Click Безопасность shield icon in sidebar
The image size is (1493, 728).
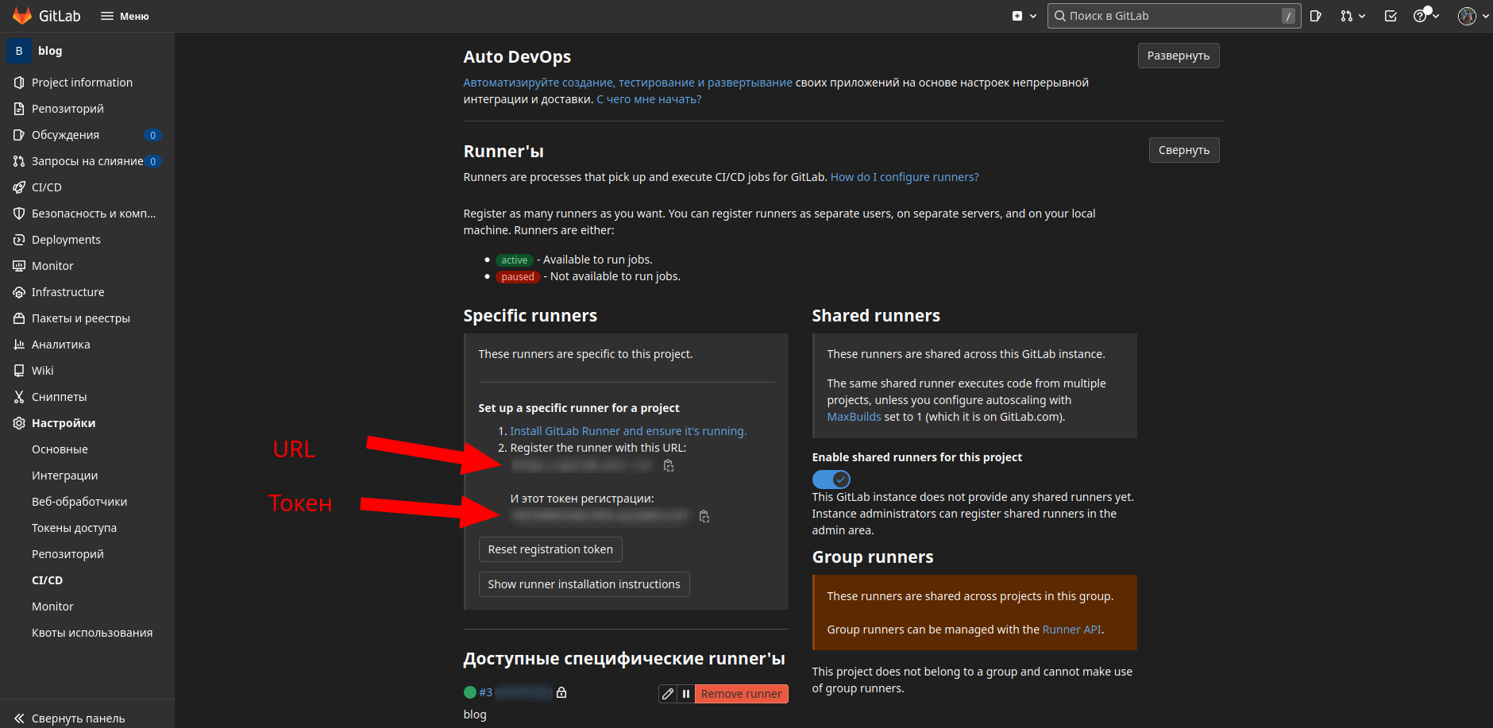click(x=19, y=214)
